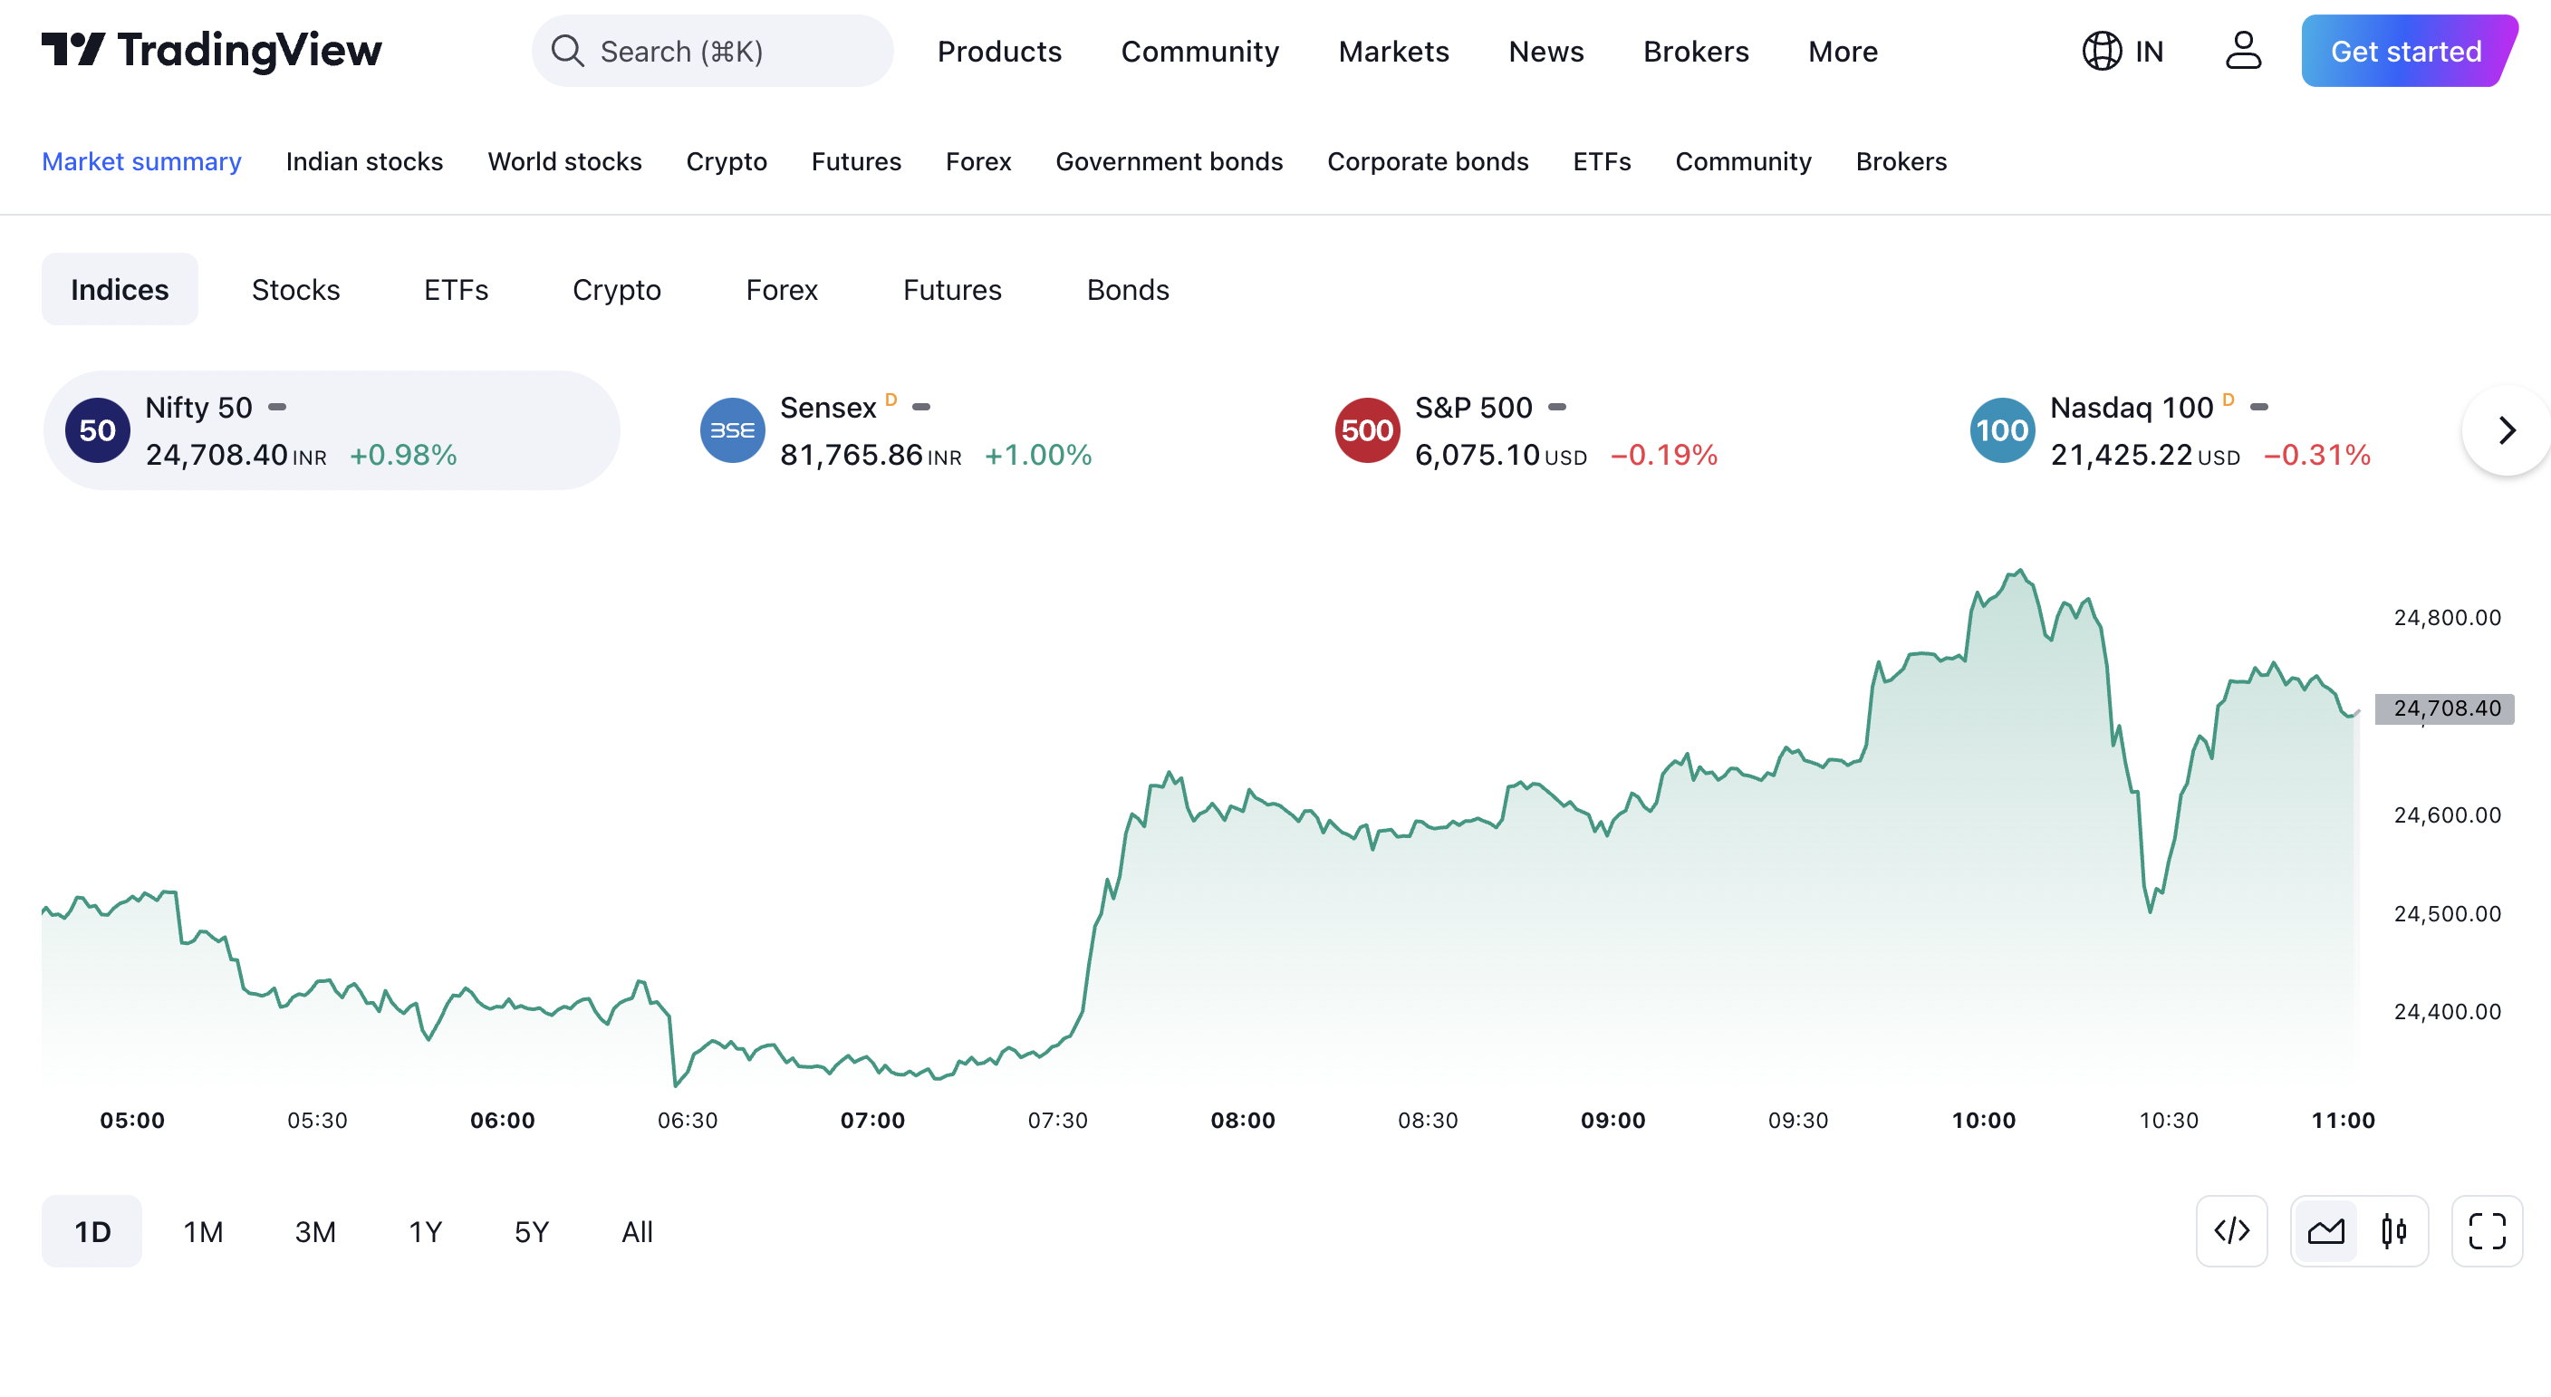The image size is (2551, 1397).
Task: Open the Community menu item
Action: (1199, 48)
